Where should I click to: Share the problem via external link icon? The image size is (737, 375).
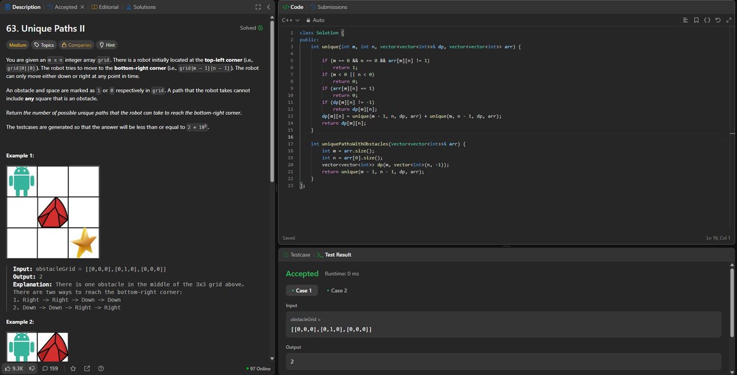tap(86, 368)
